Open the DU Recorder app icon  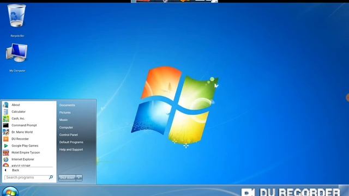(6, 139)
